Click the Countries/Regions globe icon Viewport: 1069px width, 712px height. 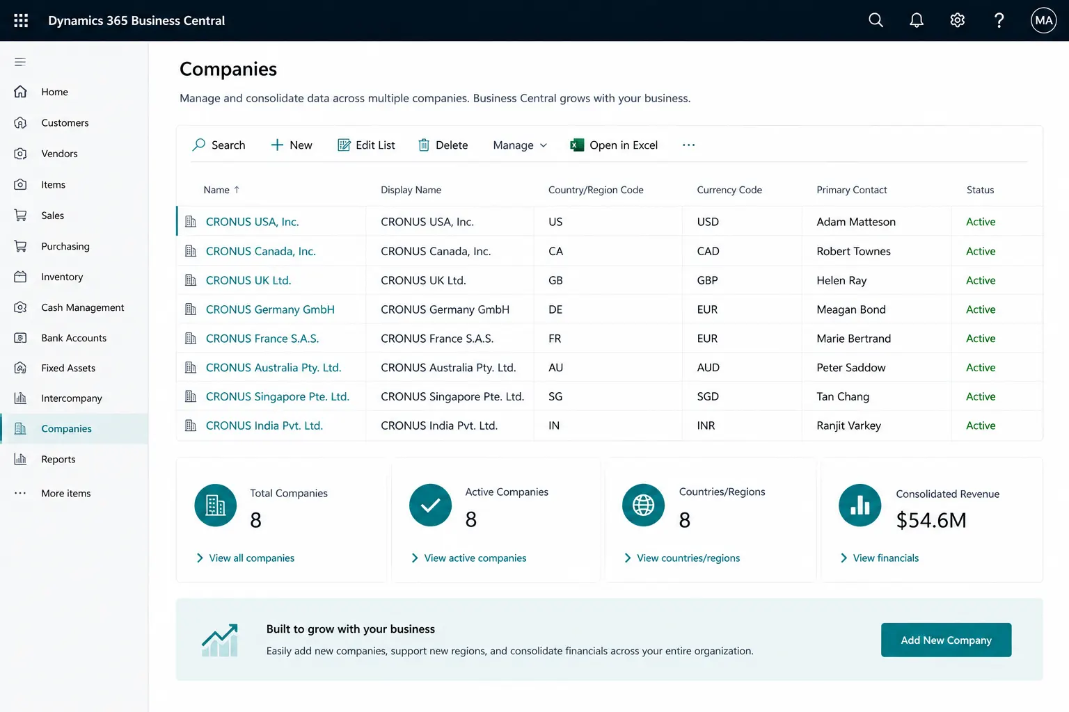click(643, 505)
